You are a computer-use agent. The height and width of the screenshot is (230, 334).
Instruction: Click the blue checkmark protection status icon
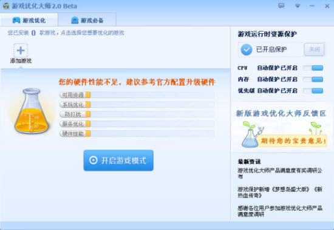tap(247, 50)
